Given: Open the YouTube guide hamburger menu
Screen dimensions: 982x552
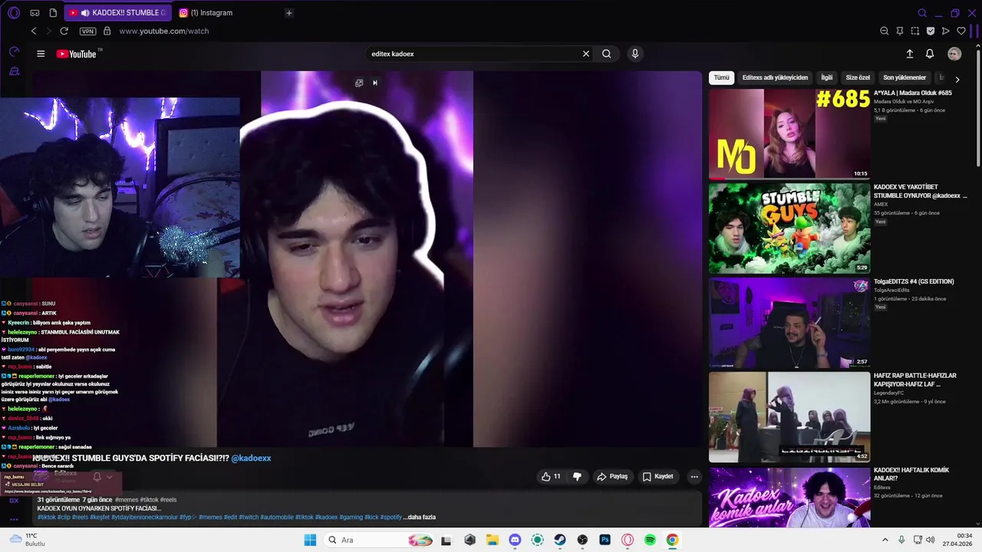Looking at the screenshot, I should [41, 54].
